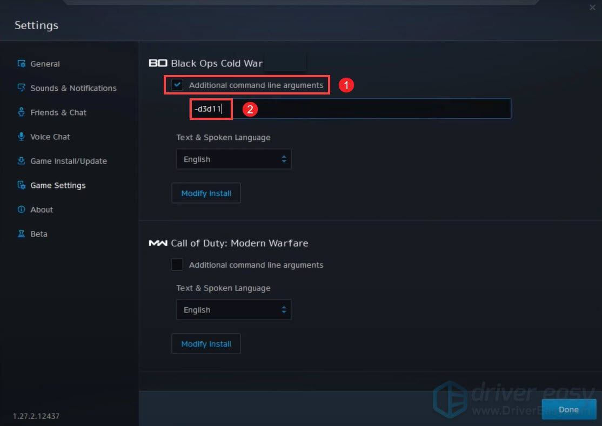The image size is (602, 426).
Task: Click the Game Settings sidebar icon
Action: 22,185
